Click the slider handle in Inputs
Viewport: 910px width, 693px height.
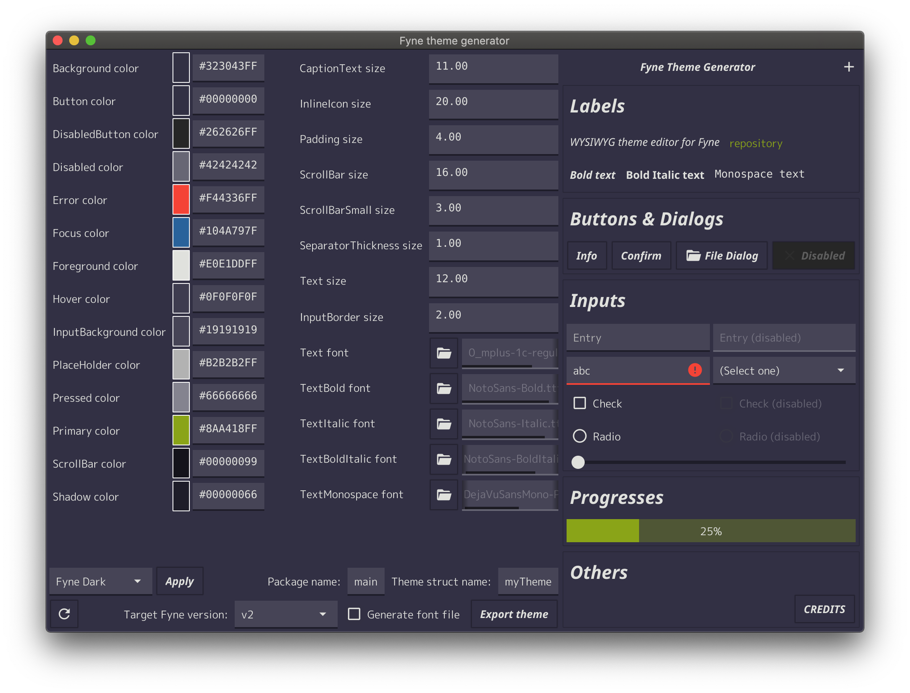point(578,462)
